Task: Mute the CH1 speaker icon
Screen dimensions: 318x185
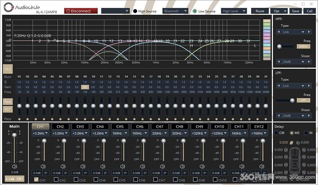Action: click(43, 166)
